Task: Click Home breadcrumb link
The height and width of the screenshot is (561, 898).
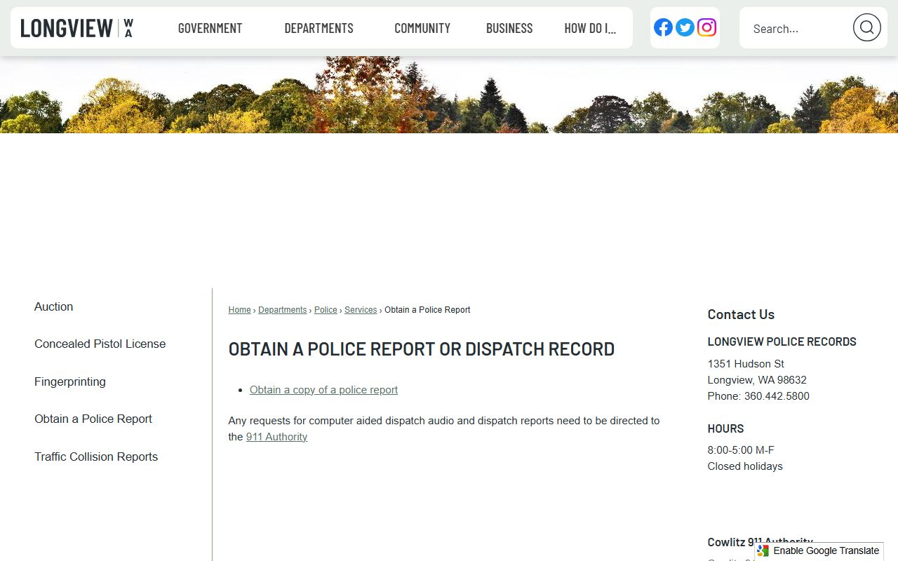Action: point(239,310)
